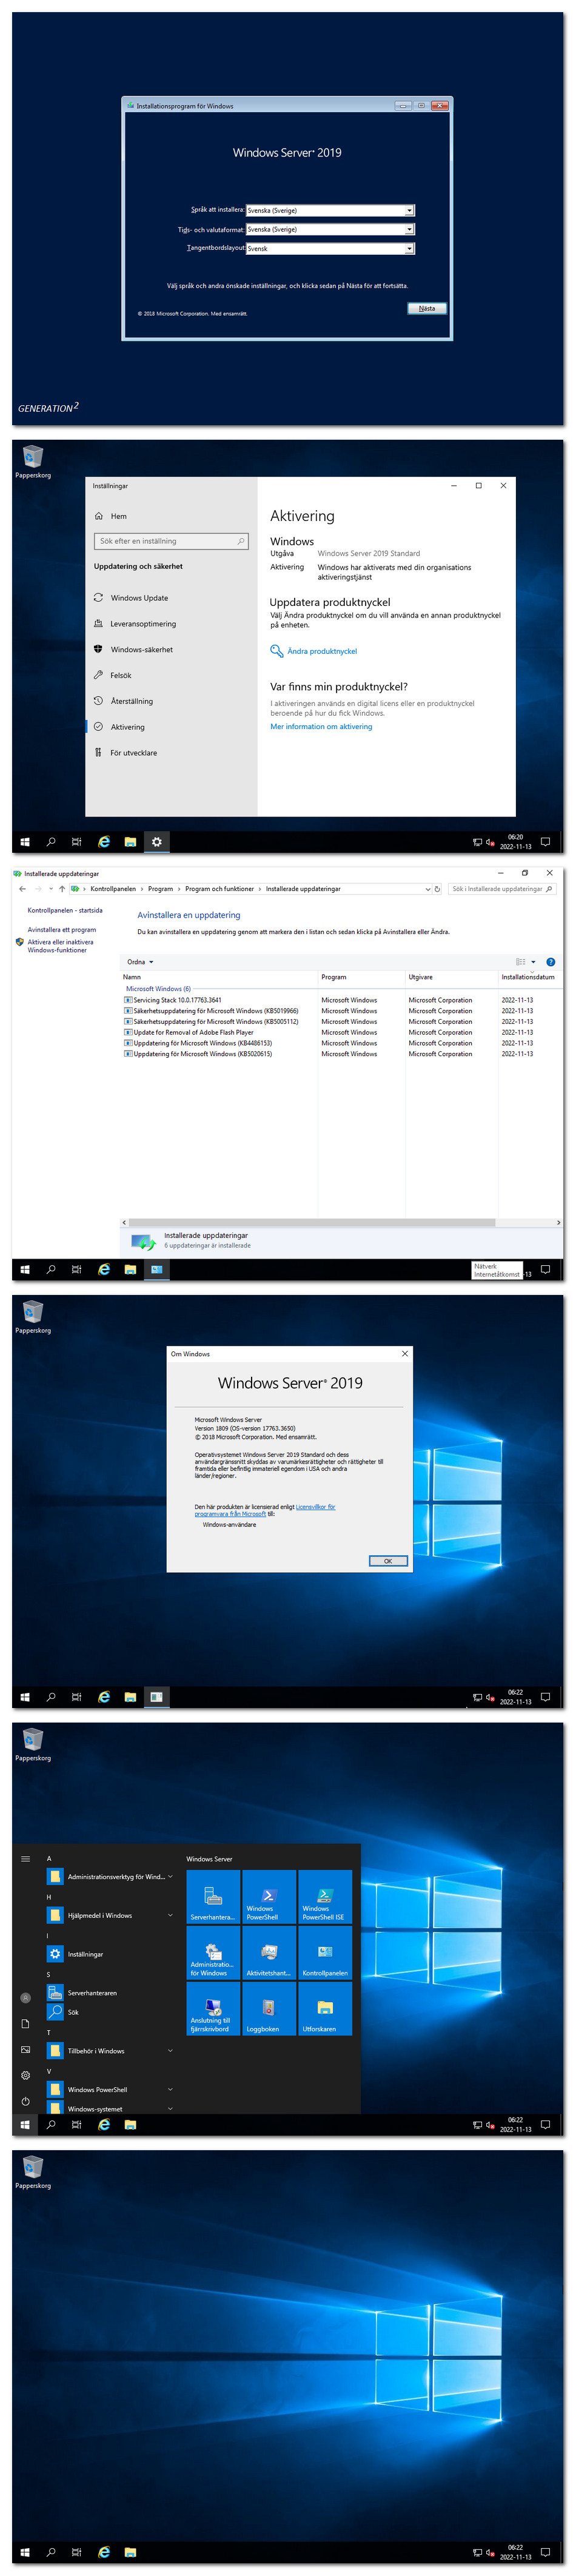Click OK in Om Windows dialog
The width and height of the screenshot is (576, 2576).
coord(388,1561)
